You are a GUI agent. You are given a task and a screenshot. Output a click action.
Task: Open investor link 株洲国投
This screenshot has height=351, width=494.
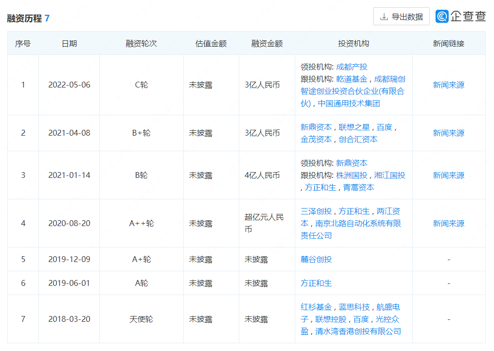(352, 175)
